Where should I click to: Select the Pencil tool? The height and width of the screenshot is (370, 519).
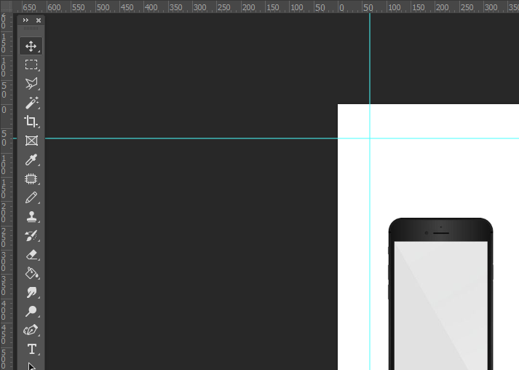[31, 198]
